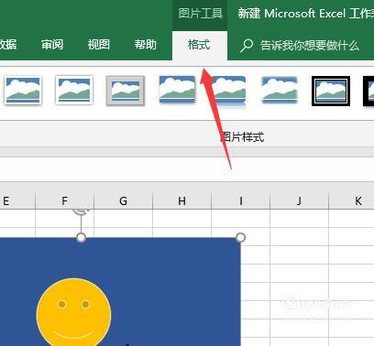Select column J header
Screen dimensions: 374x346
tap(299, 200)
